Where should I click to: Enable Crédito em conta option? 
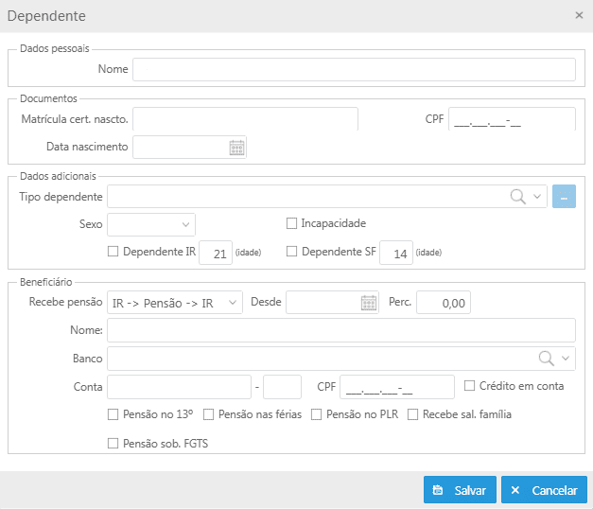(469, 386)
